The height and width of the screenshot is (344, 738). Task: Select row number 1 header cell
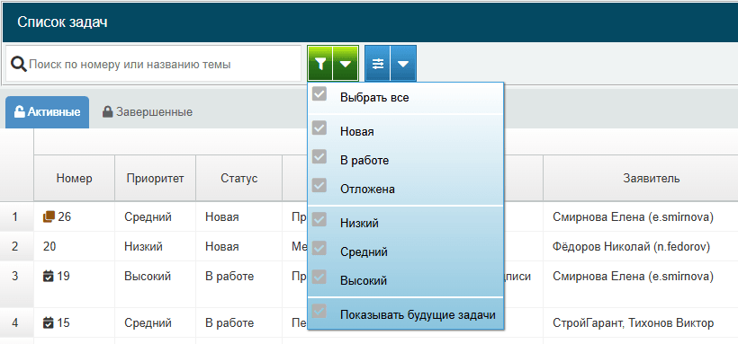16,217
